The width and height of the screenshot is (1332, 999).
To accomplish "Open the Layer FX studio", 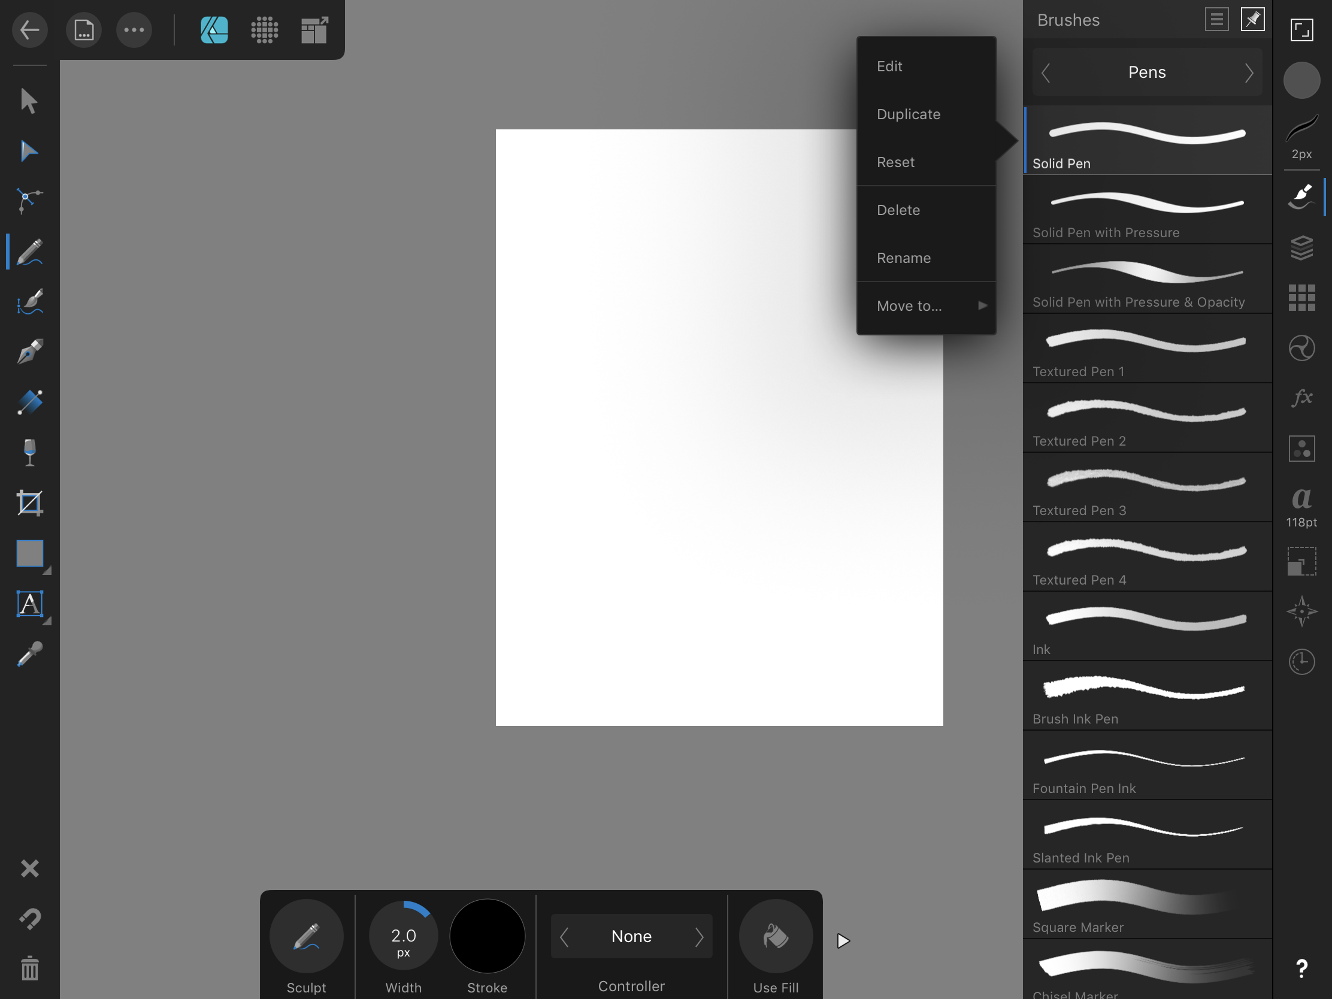I will 1301,398.
